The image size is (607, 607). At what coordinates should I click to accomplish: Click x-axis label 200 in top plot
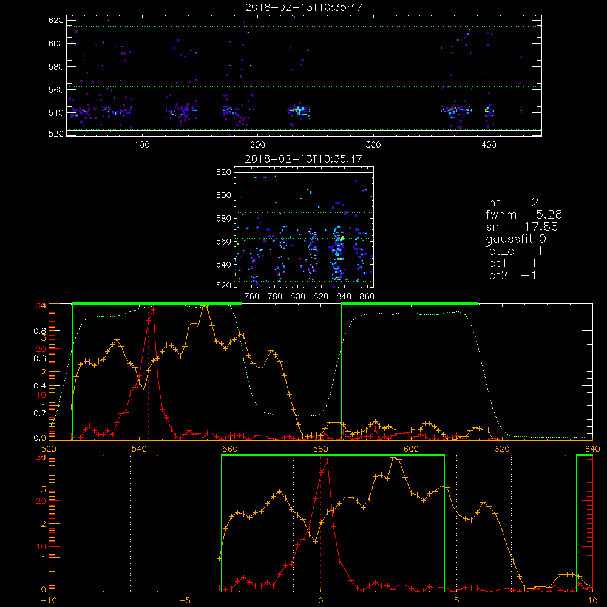(257, 145)
